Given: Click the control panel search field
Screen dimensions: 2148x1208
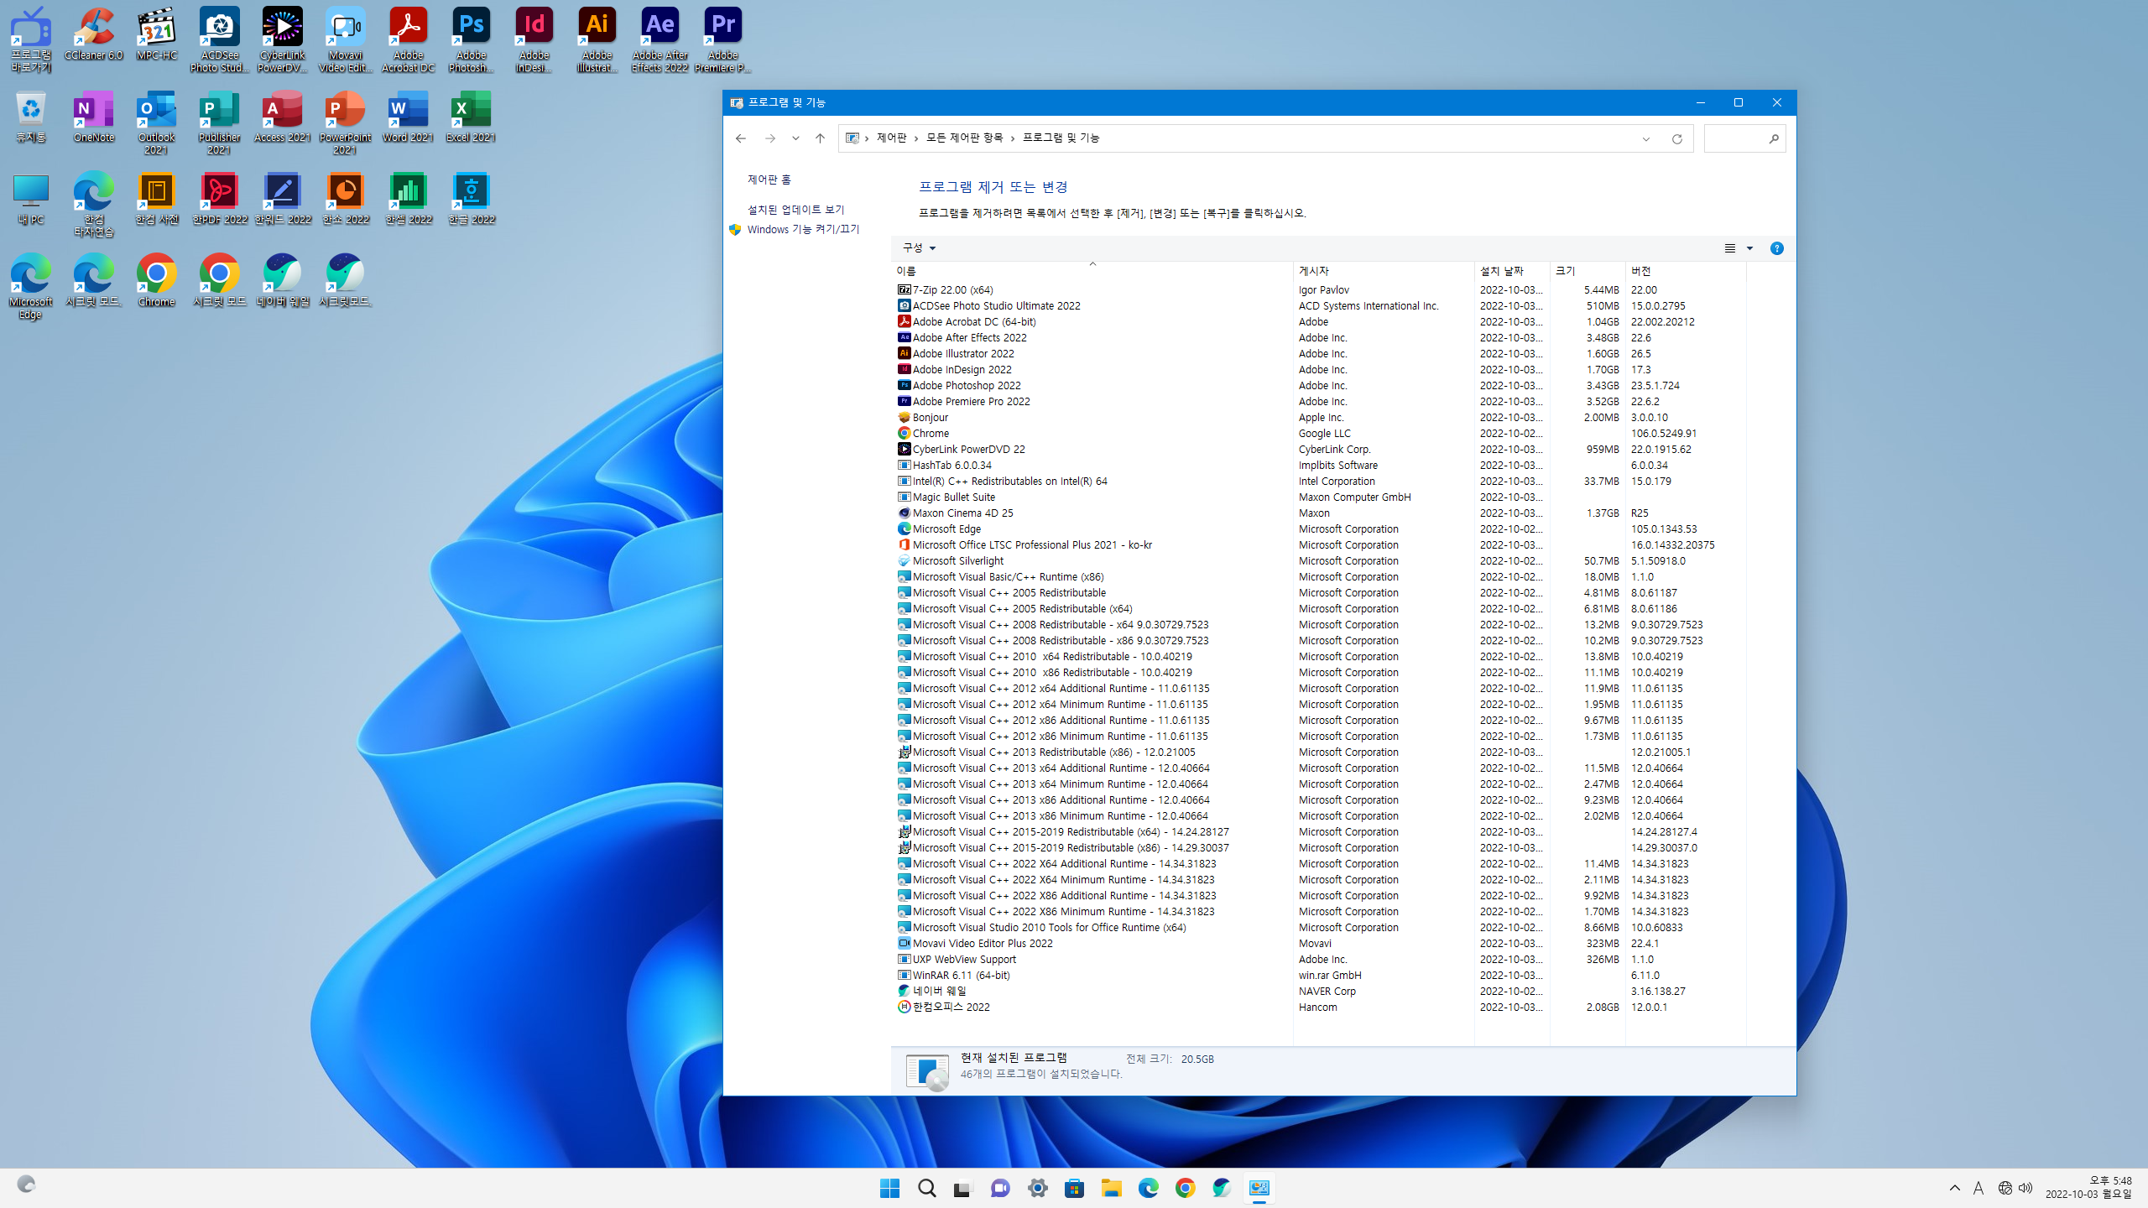Looking at the screenshot, I should tap(1735, 138).
